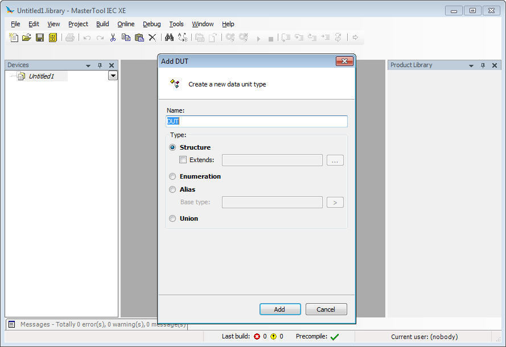This screenshot has height=347, width=506.
Task: Open the dropdown beside Untitled1 in Devices
Action: tap(113, 76)
